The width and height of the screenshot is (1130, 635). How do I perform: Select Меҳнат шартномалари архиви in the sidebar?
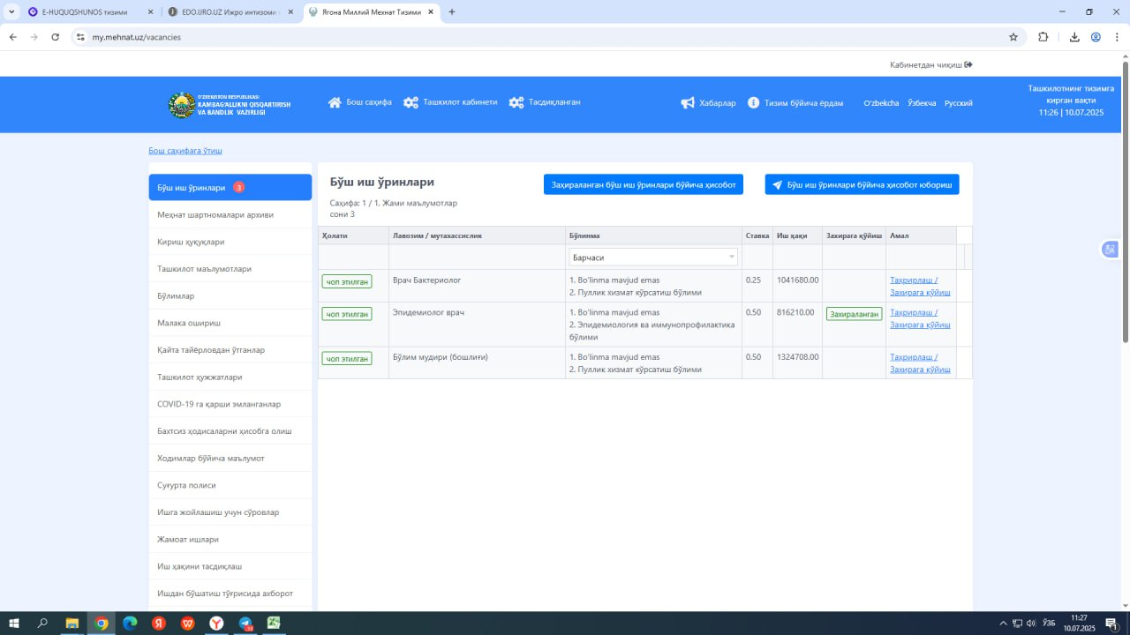pos(215,214)
